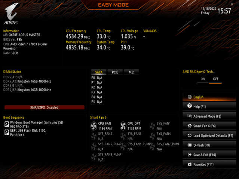This screenshot has height=179, width=239.
Task: Click the EASY MODE title
Action: [113, 5]
